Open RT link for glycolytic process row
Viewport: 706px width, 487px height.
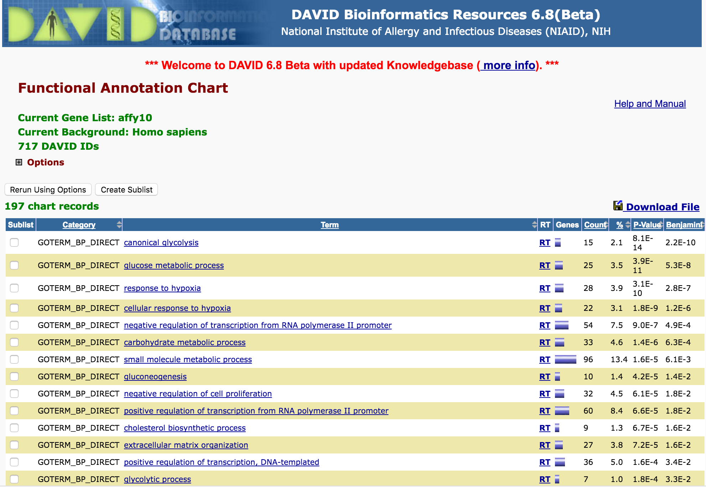click(x=545, y=479)
